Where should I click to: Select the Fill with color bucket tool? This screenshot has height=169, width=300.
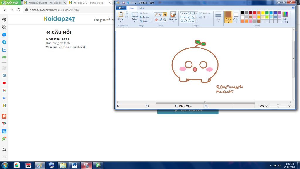tap(160, 15)
